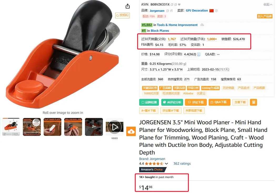Viewport: 276px width, 193px height.
Task: Click the heart favorite icon beside ASIN
Action: pyautogui.click(x=179, y=4)
